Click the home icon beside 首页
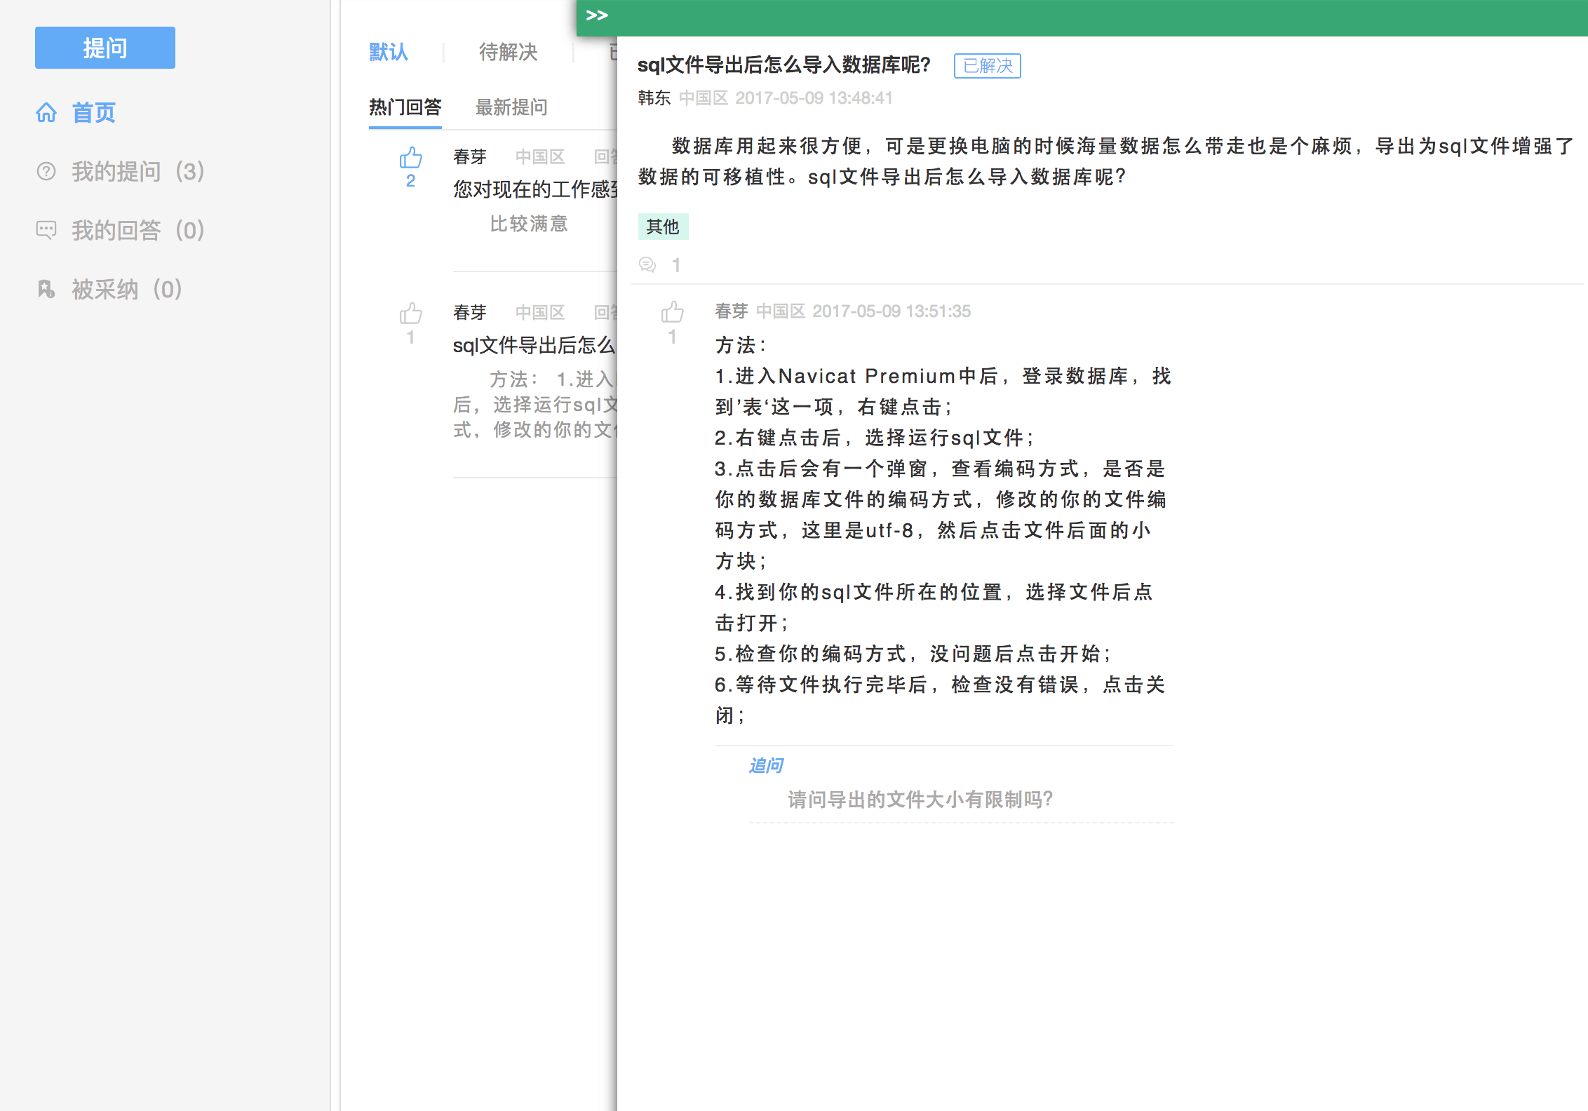Screen dimensions: 1588x1111 (46, 112)
